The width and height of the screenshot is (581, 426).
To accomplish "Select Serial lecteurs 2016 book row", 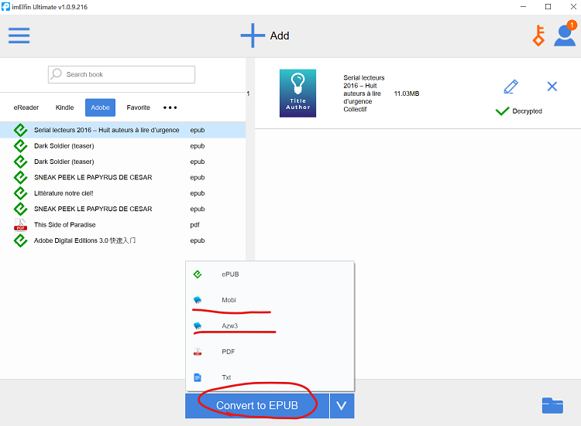I will [122, 130].
